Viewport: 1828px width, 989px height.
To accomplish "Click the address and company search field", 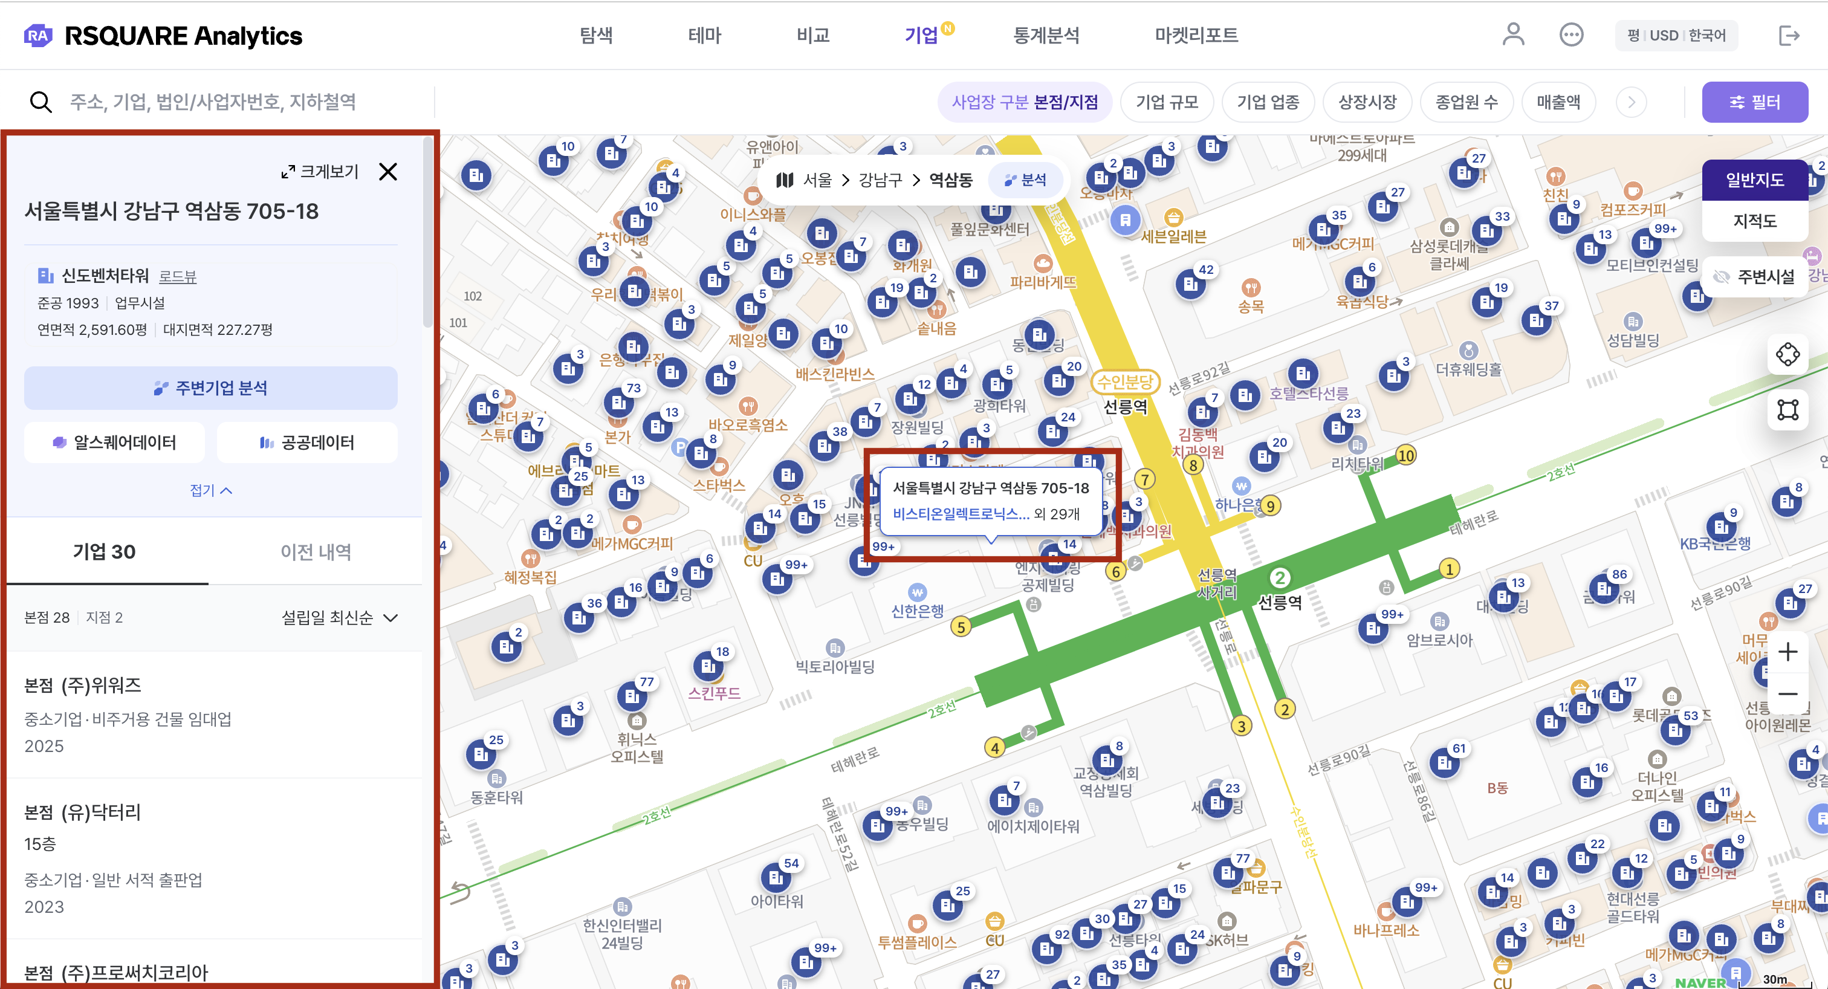I will tap(213, 102).
